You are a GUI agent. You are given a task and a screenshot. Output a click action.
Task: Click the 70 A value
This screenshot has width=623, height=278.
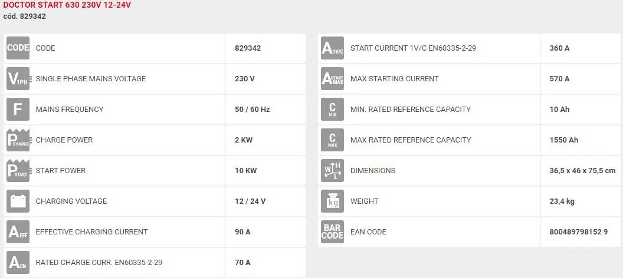(x=242, y=262)
